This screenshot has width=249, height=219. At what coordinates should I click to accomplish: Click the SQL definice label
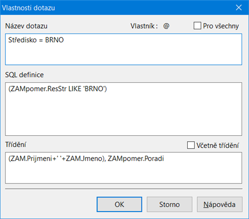pos(24,75)
